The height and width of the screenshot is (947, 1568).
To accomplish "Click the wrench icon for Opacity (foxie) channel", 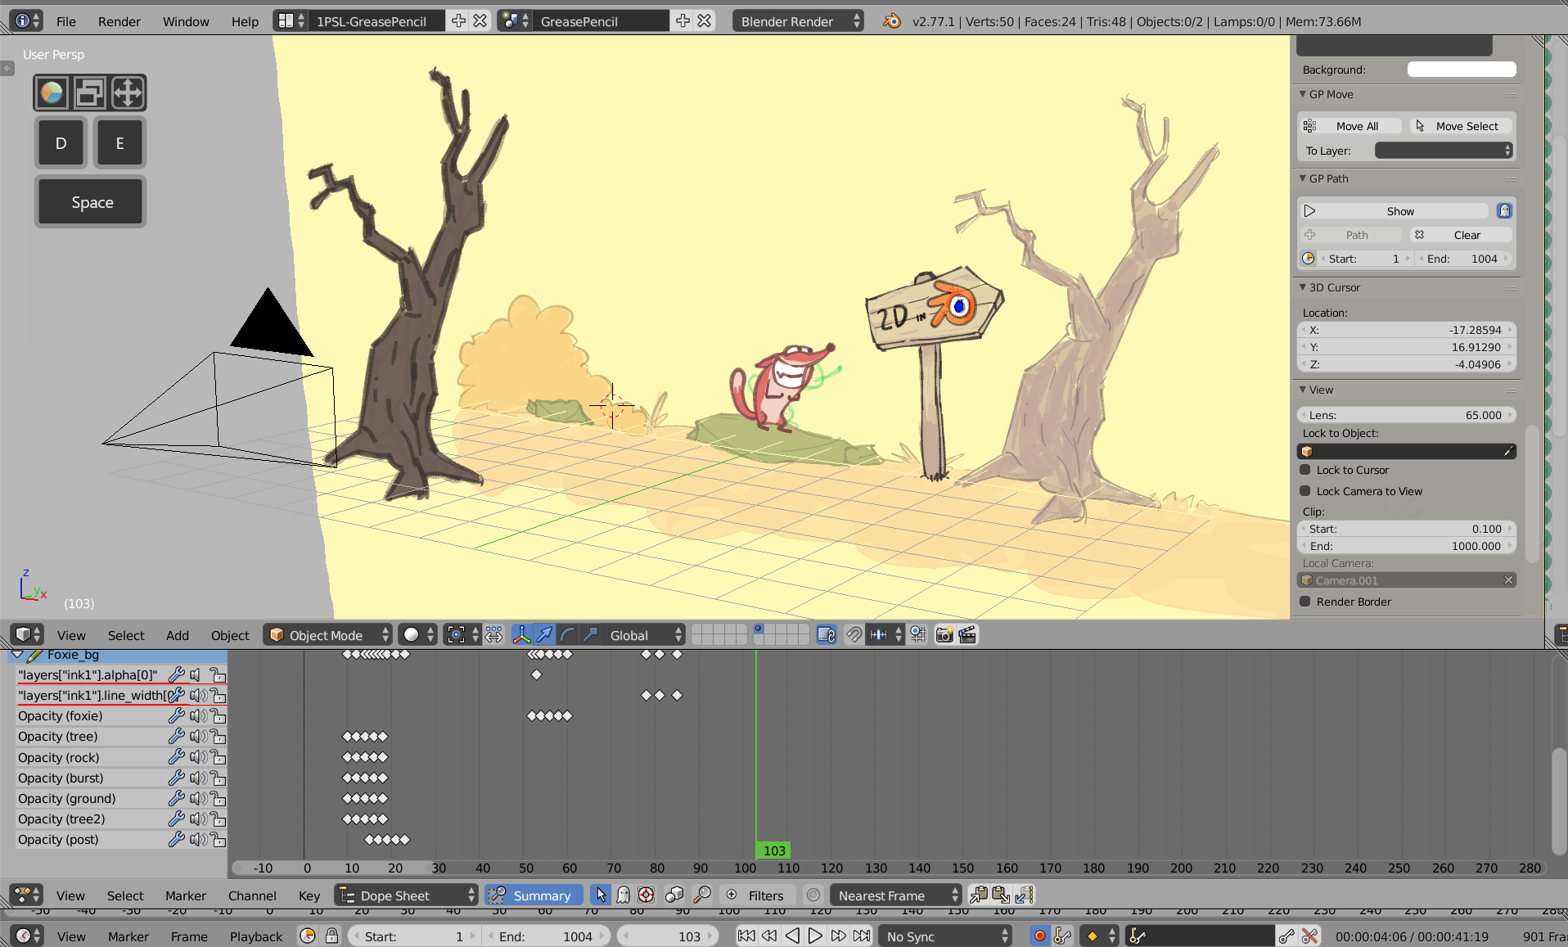I will coord(176,715).
